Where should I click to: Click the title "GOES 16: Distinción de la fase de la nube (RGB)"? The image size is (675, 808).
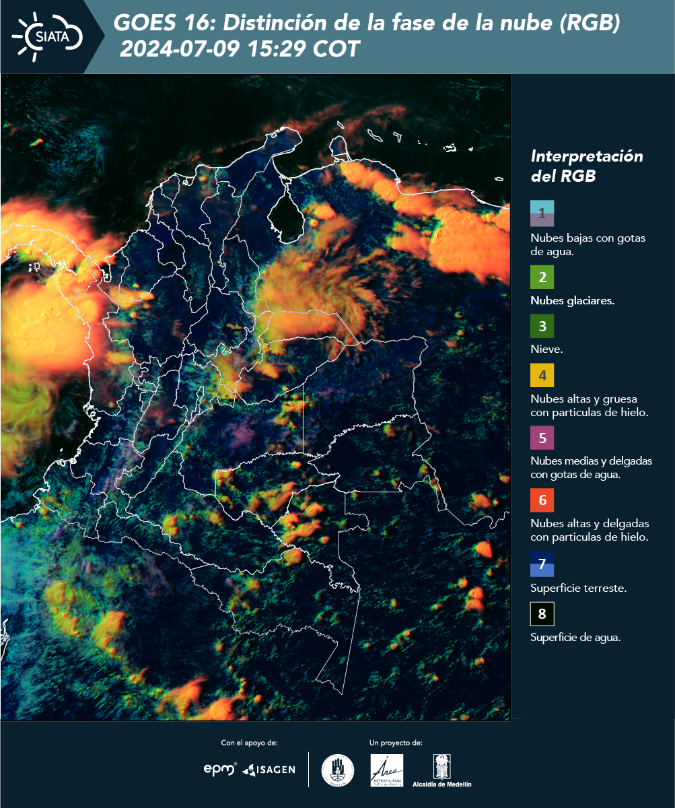coord(367,24)
